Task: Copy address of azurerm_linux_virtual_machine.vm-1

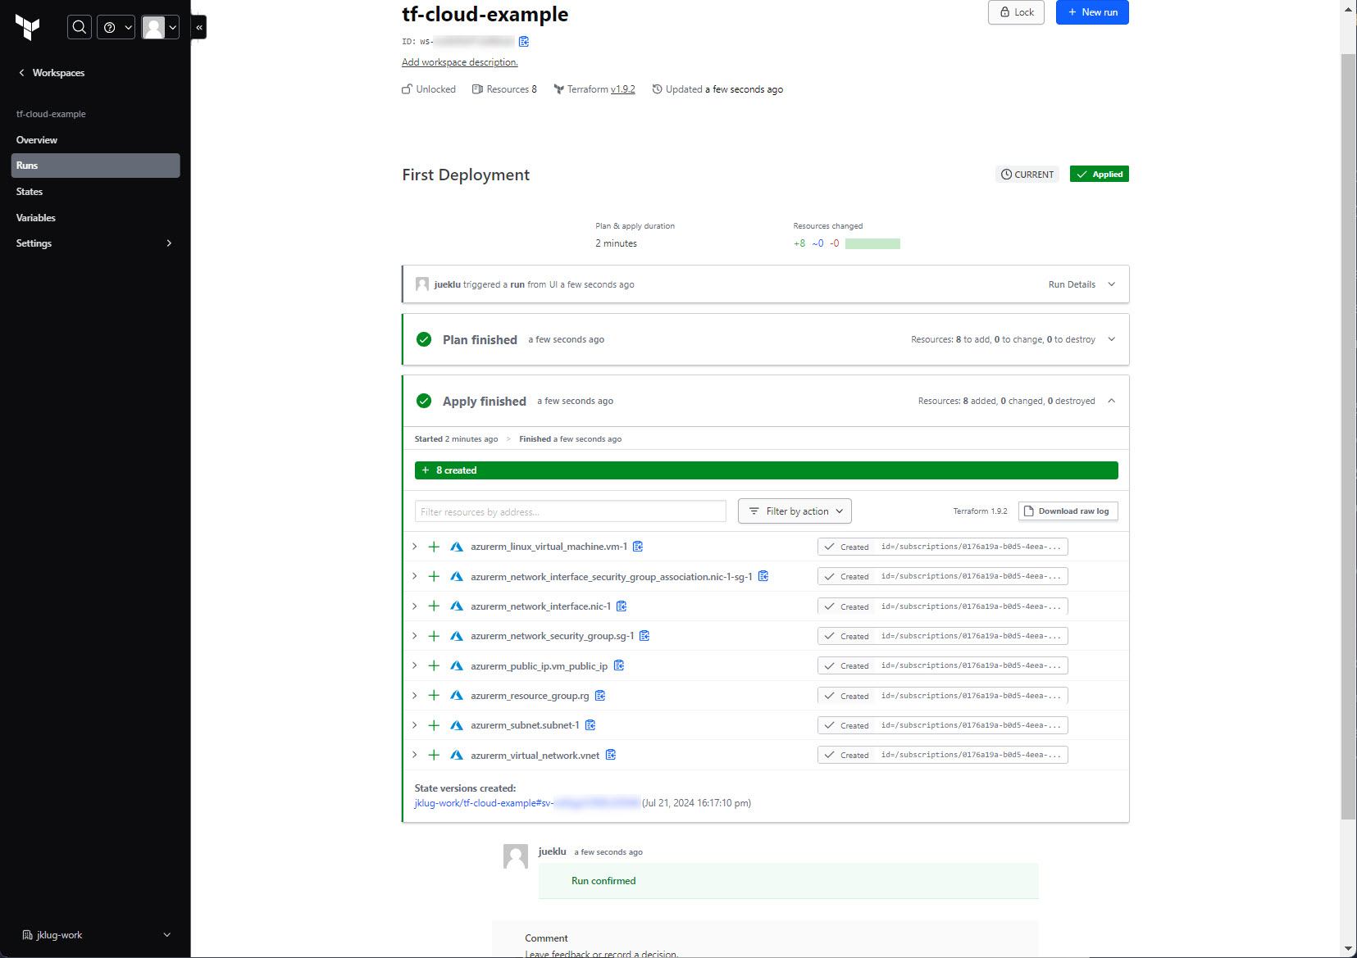Action: pos(638,547)
